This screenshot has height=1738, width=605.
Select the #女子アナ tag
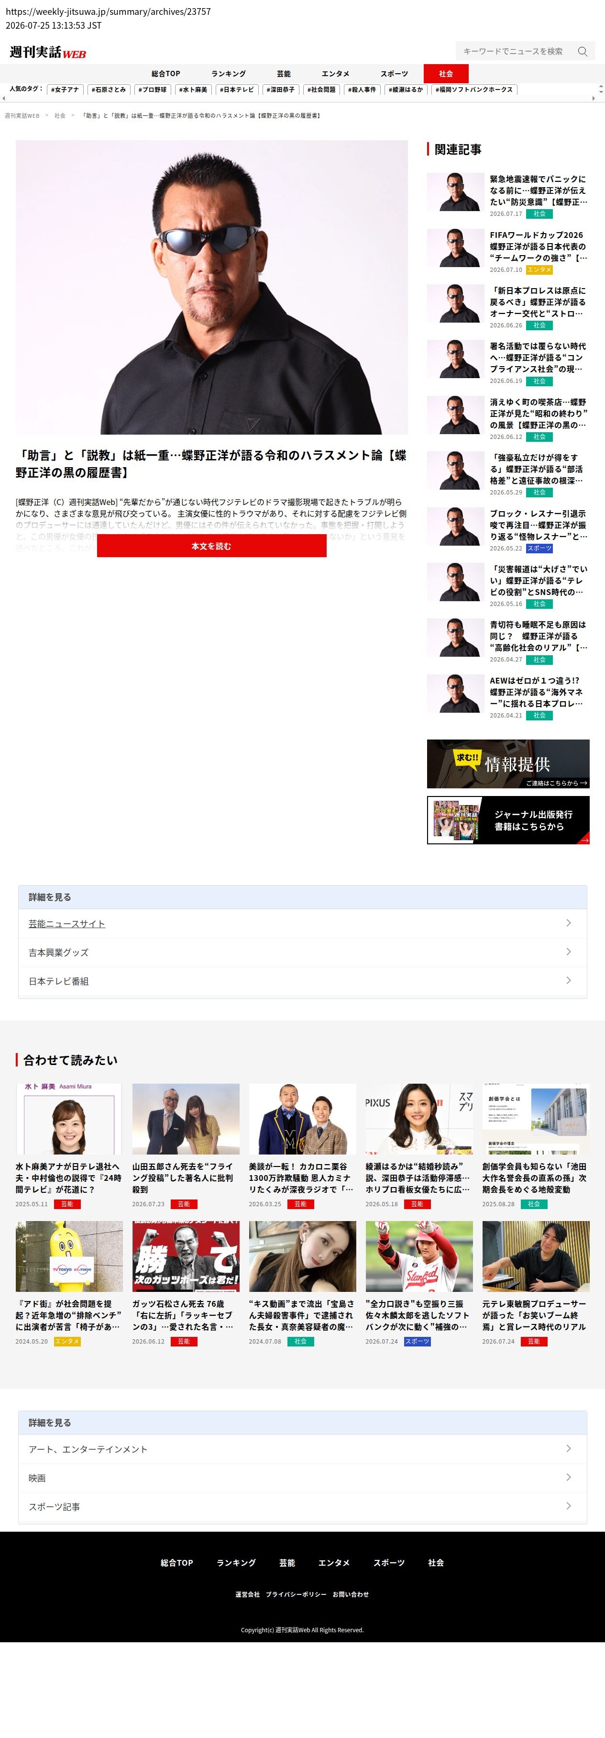65,90
